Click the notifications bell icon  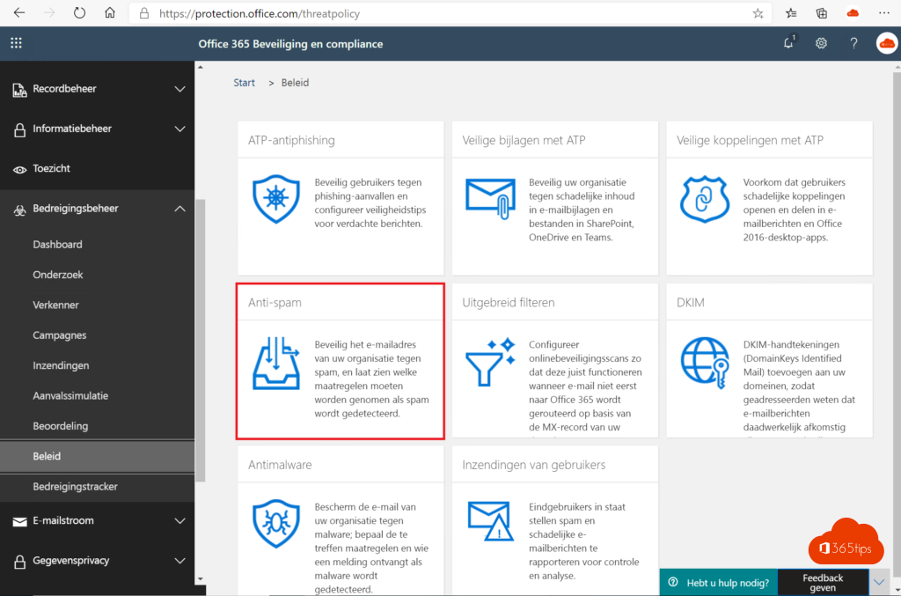pyautogui.click(x=788, y=43)
